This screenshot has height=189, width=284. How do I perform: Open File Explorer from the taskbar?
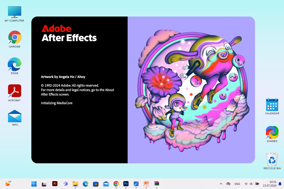pos(75,184)
